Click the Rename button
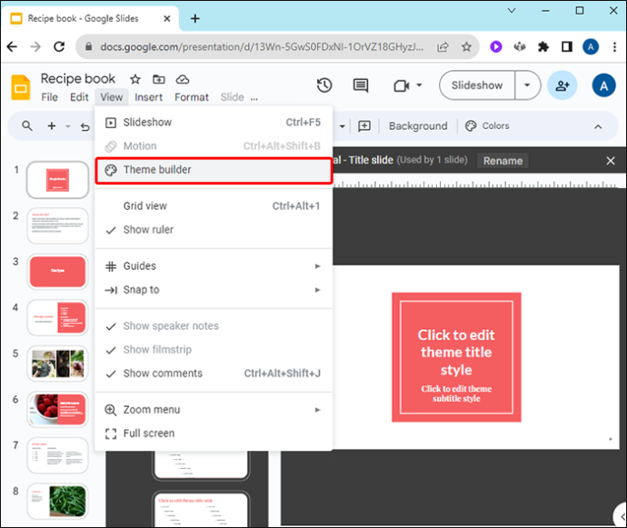Viewport: 627px width, 528px height. click(503, 161)
